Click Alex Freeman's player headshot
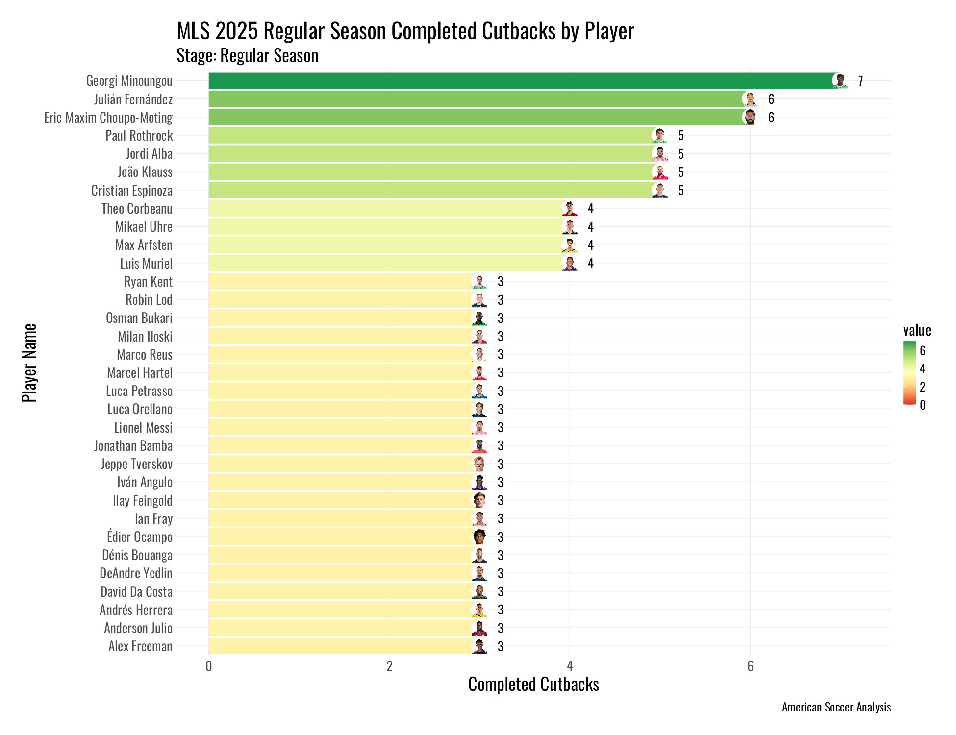This screenshot has height=735, width=956. pyautogui.click(x=479, y=646)
